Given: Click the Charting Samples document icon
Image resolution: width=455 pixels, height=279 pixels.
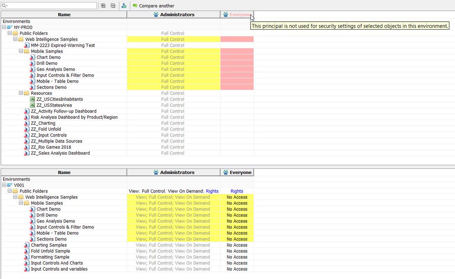Looking at the screenshot, I should click(x=27, y=245).
